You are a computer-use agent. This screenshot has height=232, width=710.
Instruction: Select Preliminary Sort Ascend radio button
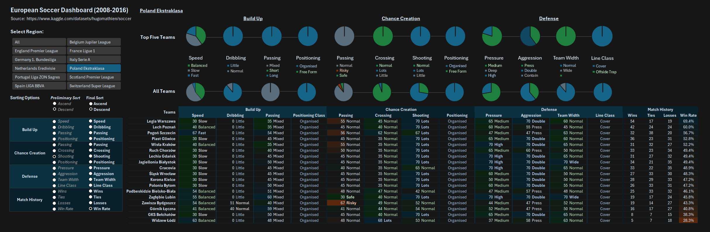pos(54,104)
